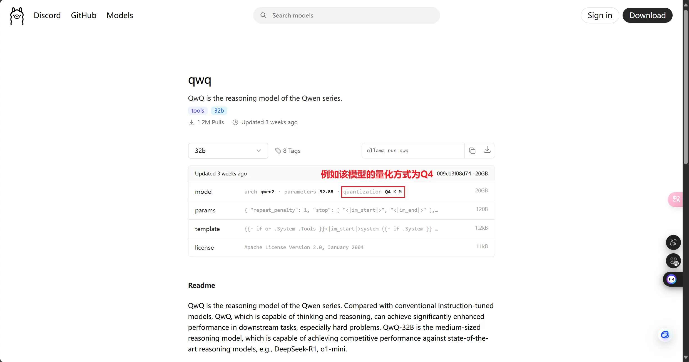Click the scrollbar down arrow
Screen dimensions: 689x362
(x=686, y=357)
